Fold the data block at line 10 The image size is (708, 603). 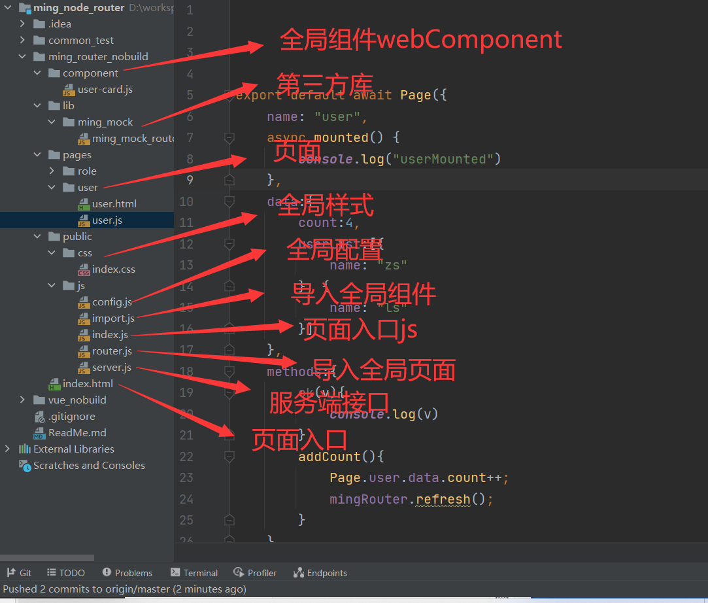229,201
